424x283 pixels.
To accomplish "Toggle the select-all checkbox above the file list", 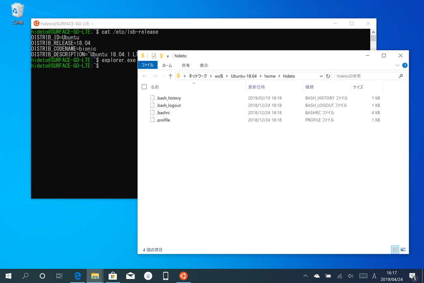I will point(143,87).
